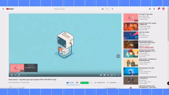Open the live stream video with red badge
169x95 pixels.
(131, 45)
